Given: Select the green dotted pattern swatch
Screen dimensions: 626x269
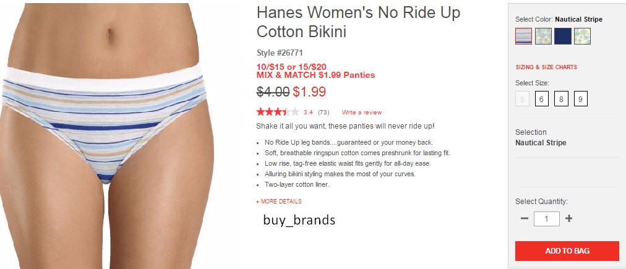Looking at the screenshot, I should pos(582,36).
